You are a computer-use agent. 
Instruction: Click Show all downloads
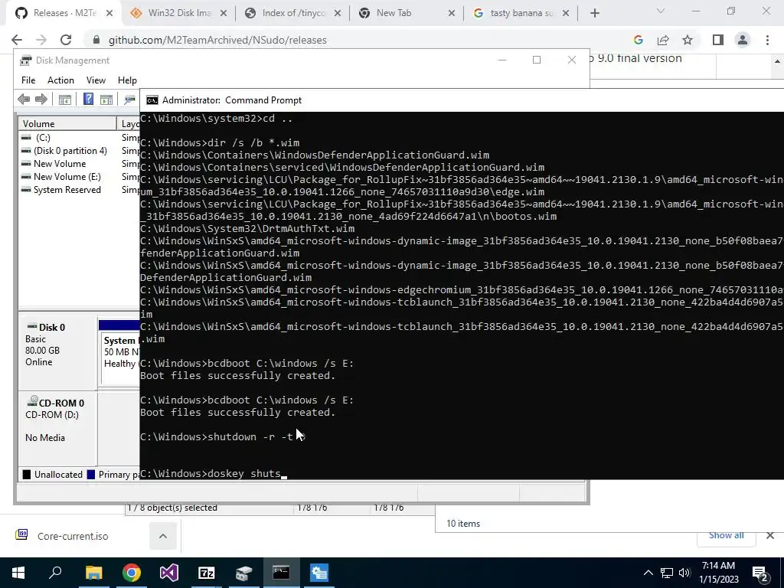(x=726, y=535)
